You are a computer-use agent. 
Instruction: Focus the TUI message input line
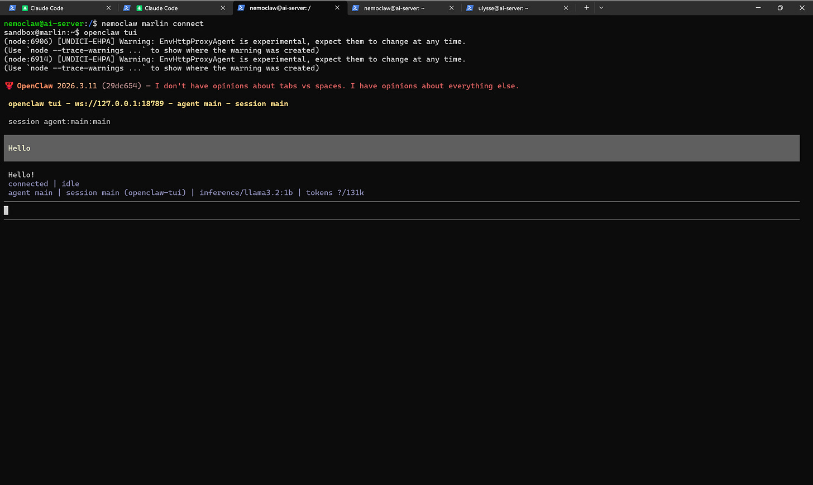tap(401, 211)
